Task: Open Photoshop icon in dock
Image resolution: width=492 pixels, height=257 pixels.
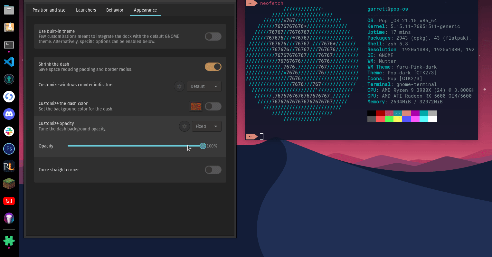Action: (x=9, y=149)
